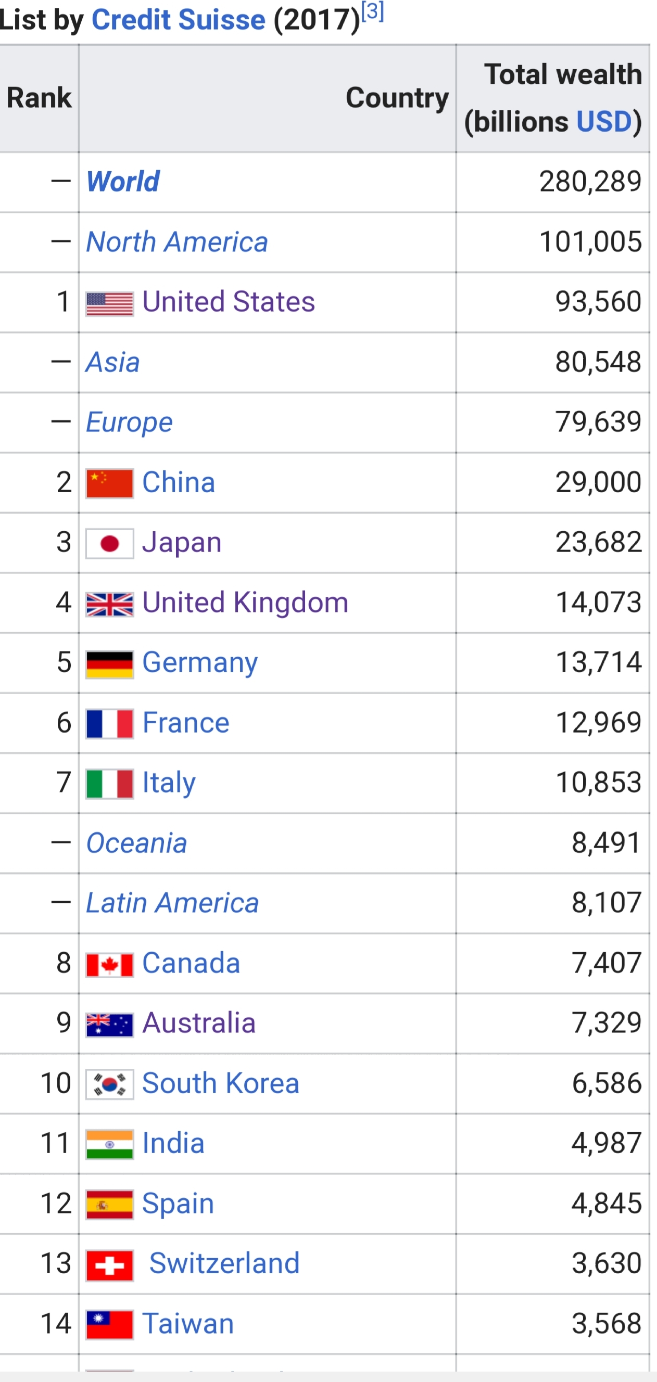Viewport: 657px width, 1382px height.
Task: Click the South Korea flag icon
Action: click(x=109, y=1085)
